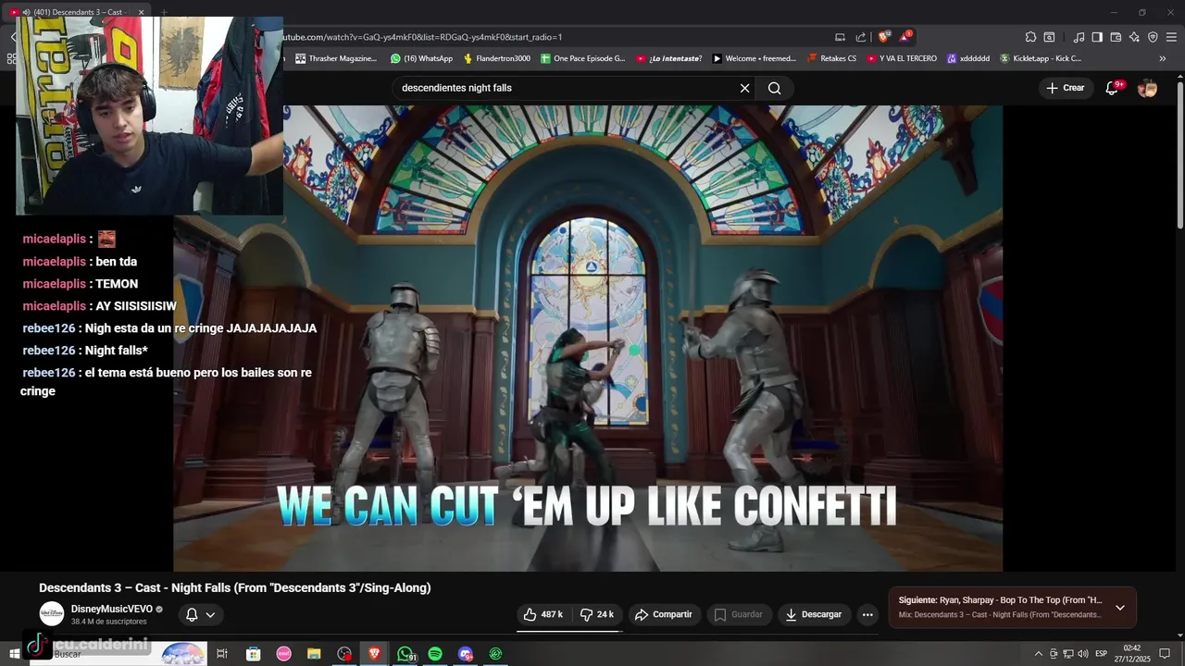Click the Descargar button
The height and width of the screenshot is (666, 1185).
coord(814,614)
